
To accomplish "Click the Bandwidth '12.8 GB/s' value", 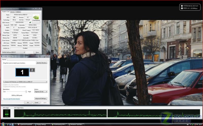I will pos(35,38).
